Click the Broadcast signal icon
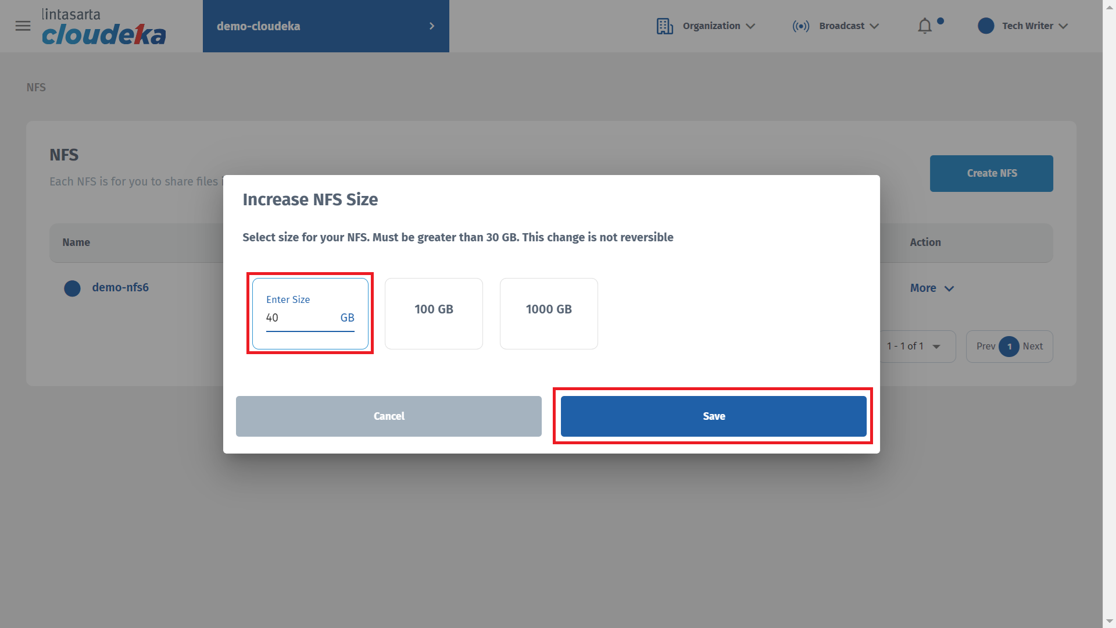The height and width of the screenshot is (628, 1116). (800, 26)
